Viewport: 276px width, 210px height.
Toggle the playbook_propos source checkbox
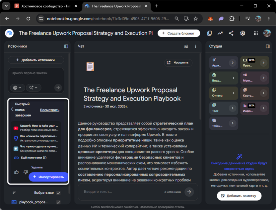pyautogui.click(x=58, y=202)
